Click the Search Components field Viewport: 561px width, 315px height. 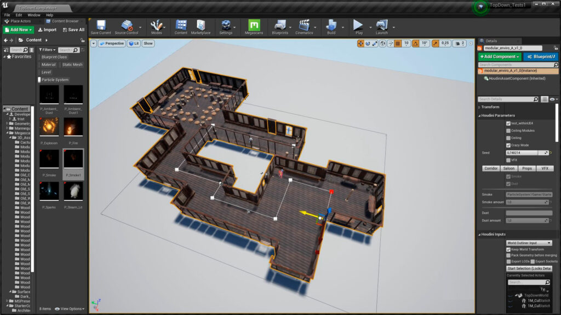pyautogui.click(x=518, y=65)
